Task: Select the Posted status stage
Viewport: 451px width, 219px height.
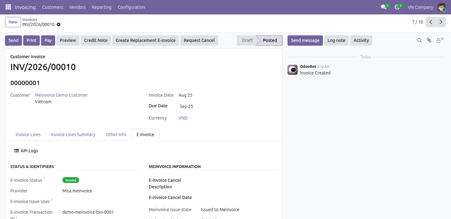Action: (x=270, y=40)
